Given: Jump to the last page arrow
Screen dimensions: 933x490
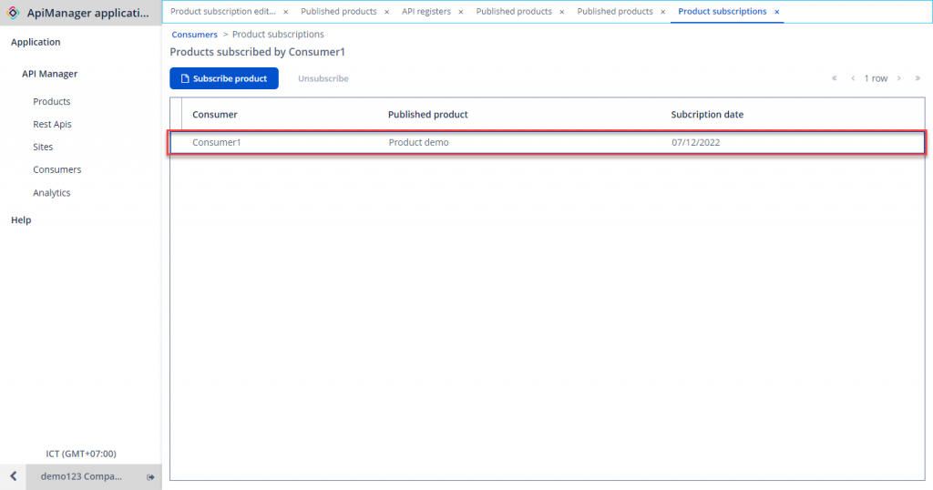Looking at the screenshot, I should click(918, 78).
